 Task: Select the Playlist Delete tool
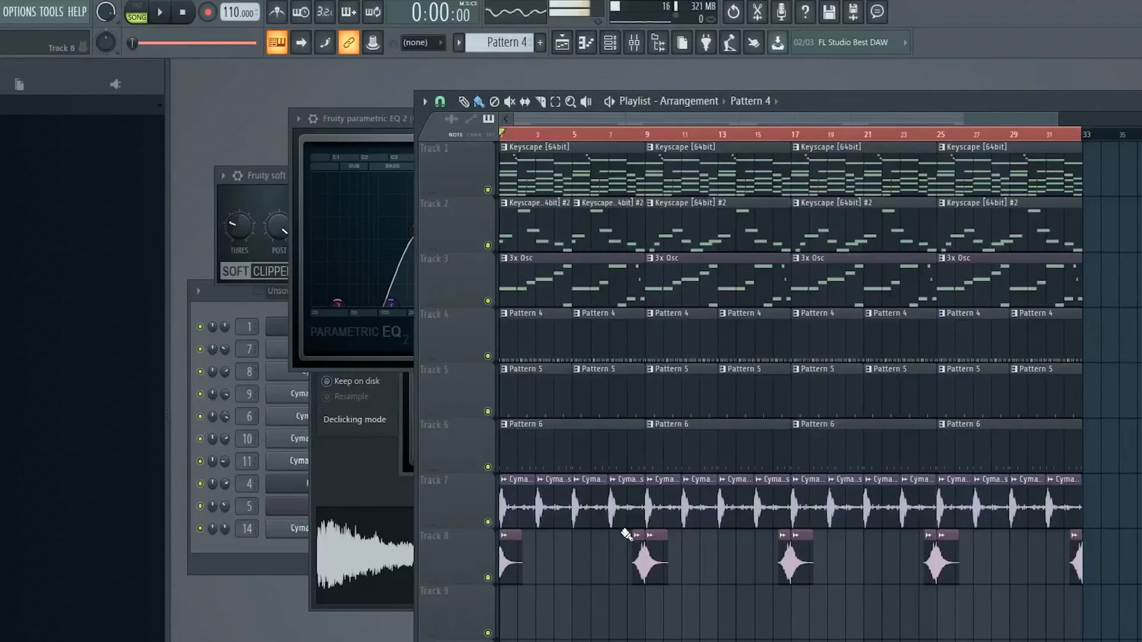click(494, 102)
